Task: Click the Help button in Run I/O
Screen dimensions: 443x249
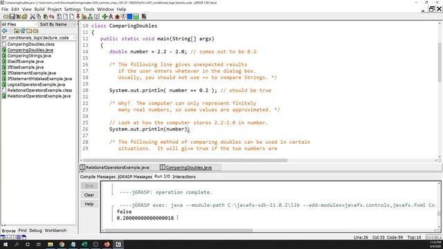Action: pyautogui.click(x=89, y=204)
